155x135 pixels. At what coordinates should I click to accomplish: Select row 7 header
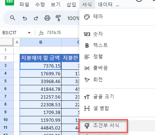pos(7,97)
